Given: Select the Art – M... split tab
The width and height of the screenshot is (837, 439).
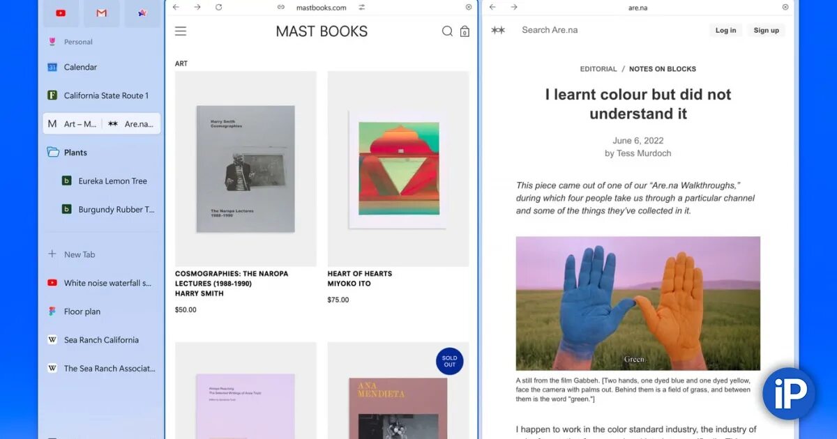Looking at the screenshot, I should coord(73,124).
